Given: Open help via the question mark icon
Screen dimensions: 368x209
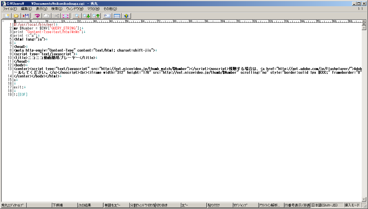Looking at the screenshot, I should point(126,16).
